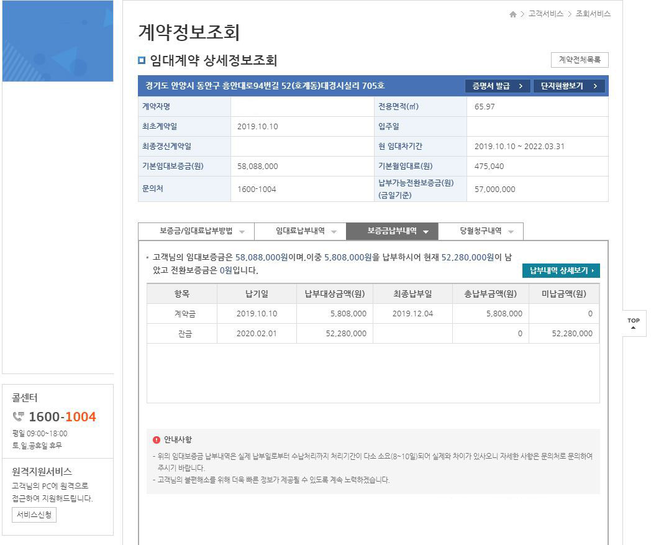Click 총납부금액 value 5,808,000 in 계약금 row
This screenshot has height=545, width=651.
[504, 314]
